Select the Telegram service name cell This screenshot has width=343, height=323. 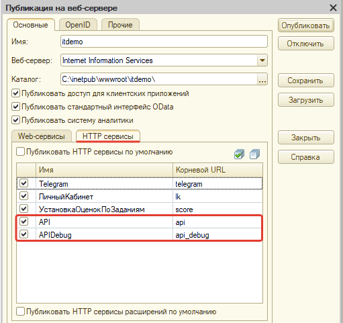click(104, 184)
